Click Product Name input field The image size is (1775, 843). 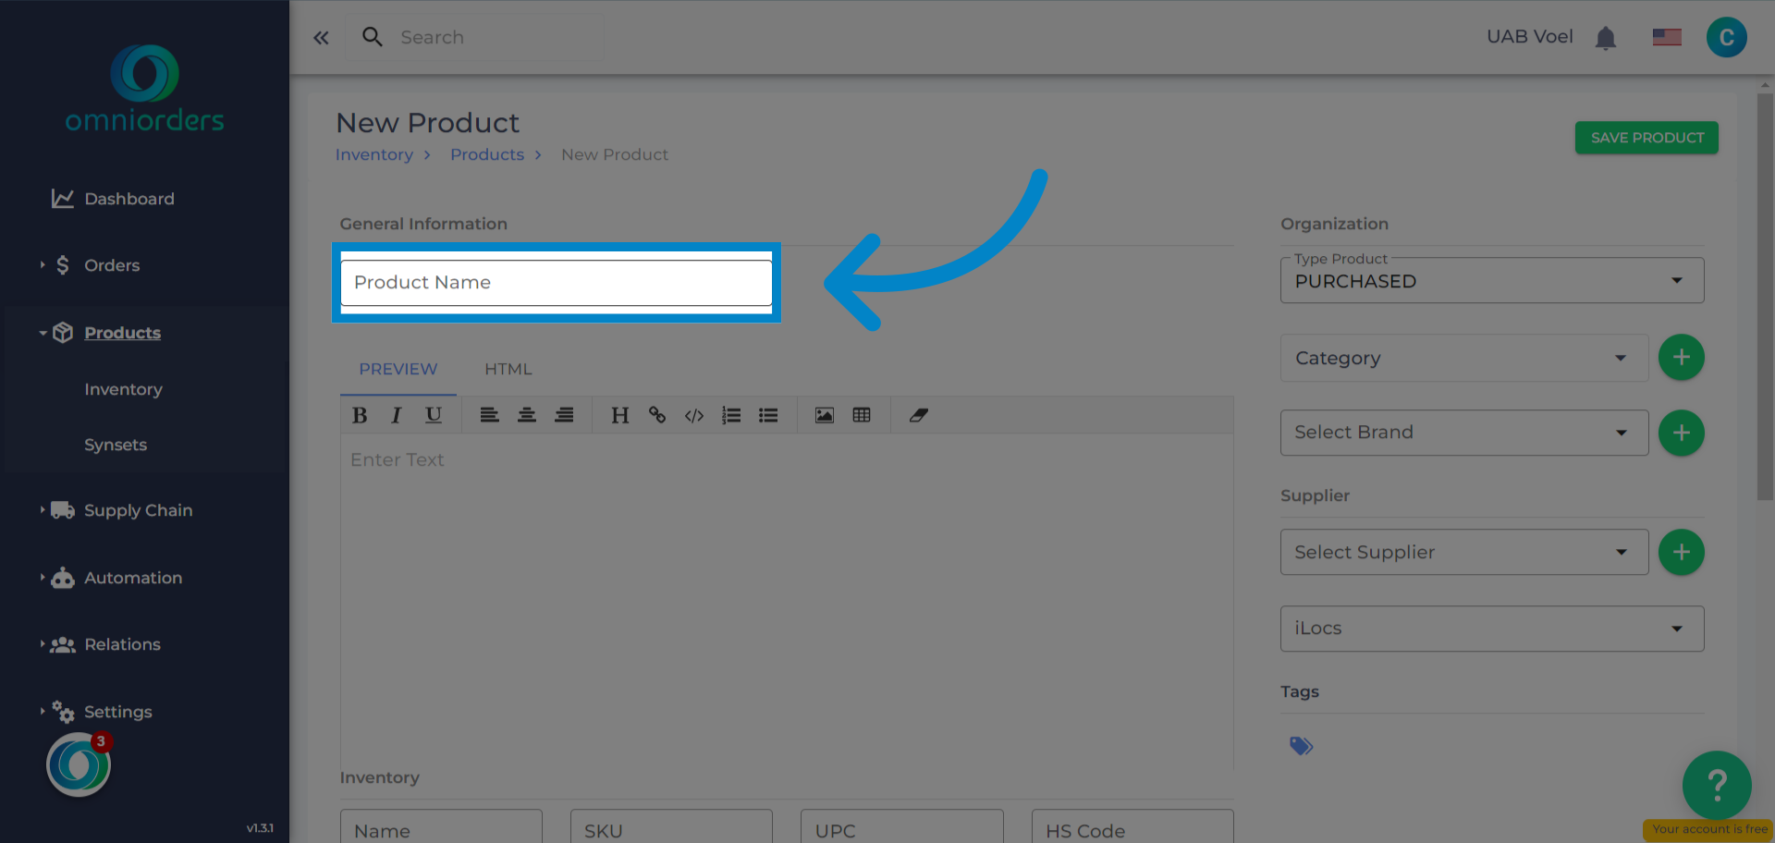[557, 283]
